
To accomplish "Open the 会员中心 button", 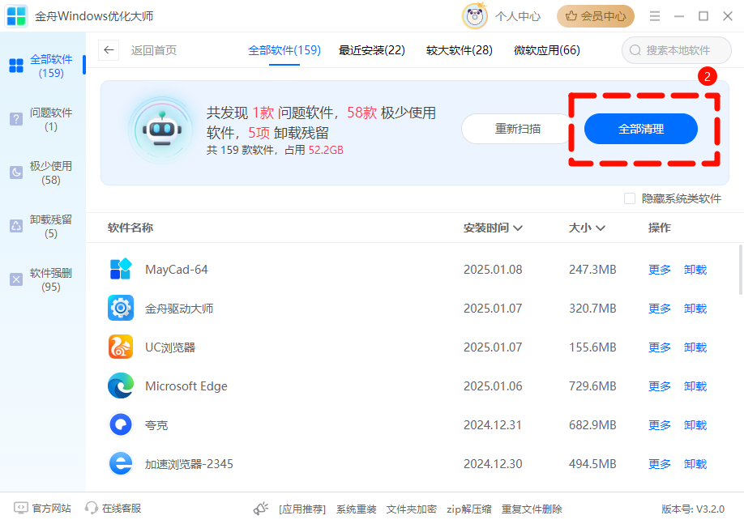I will (x=596, y=16).
